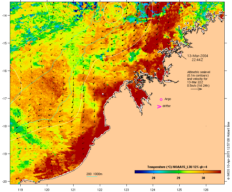Click the latitude label -17
232x192 pixels.
(x=4, y=98)
